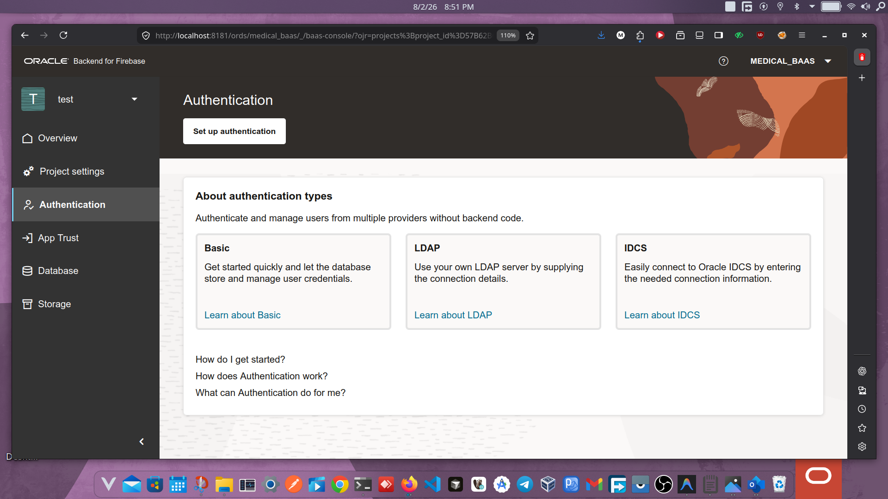Open the browser downloads panel

coord(601,35)
